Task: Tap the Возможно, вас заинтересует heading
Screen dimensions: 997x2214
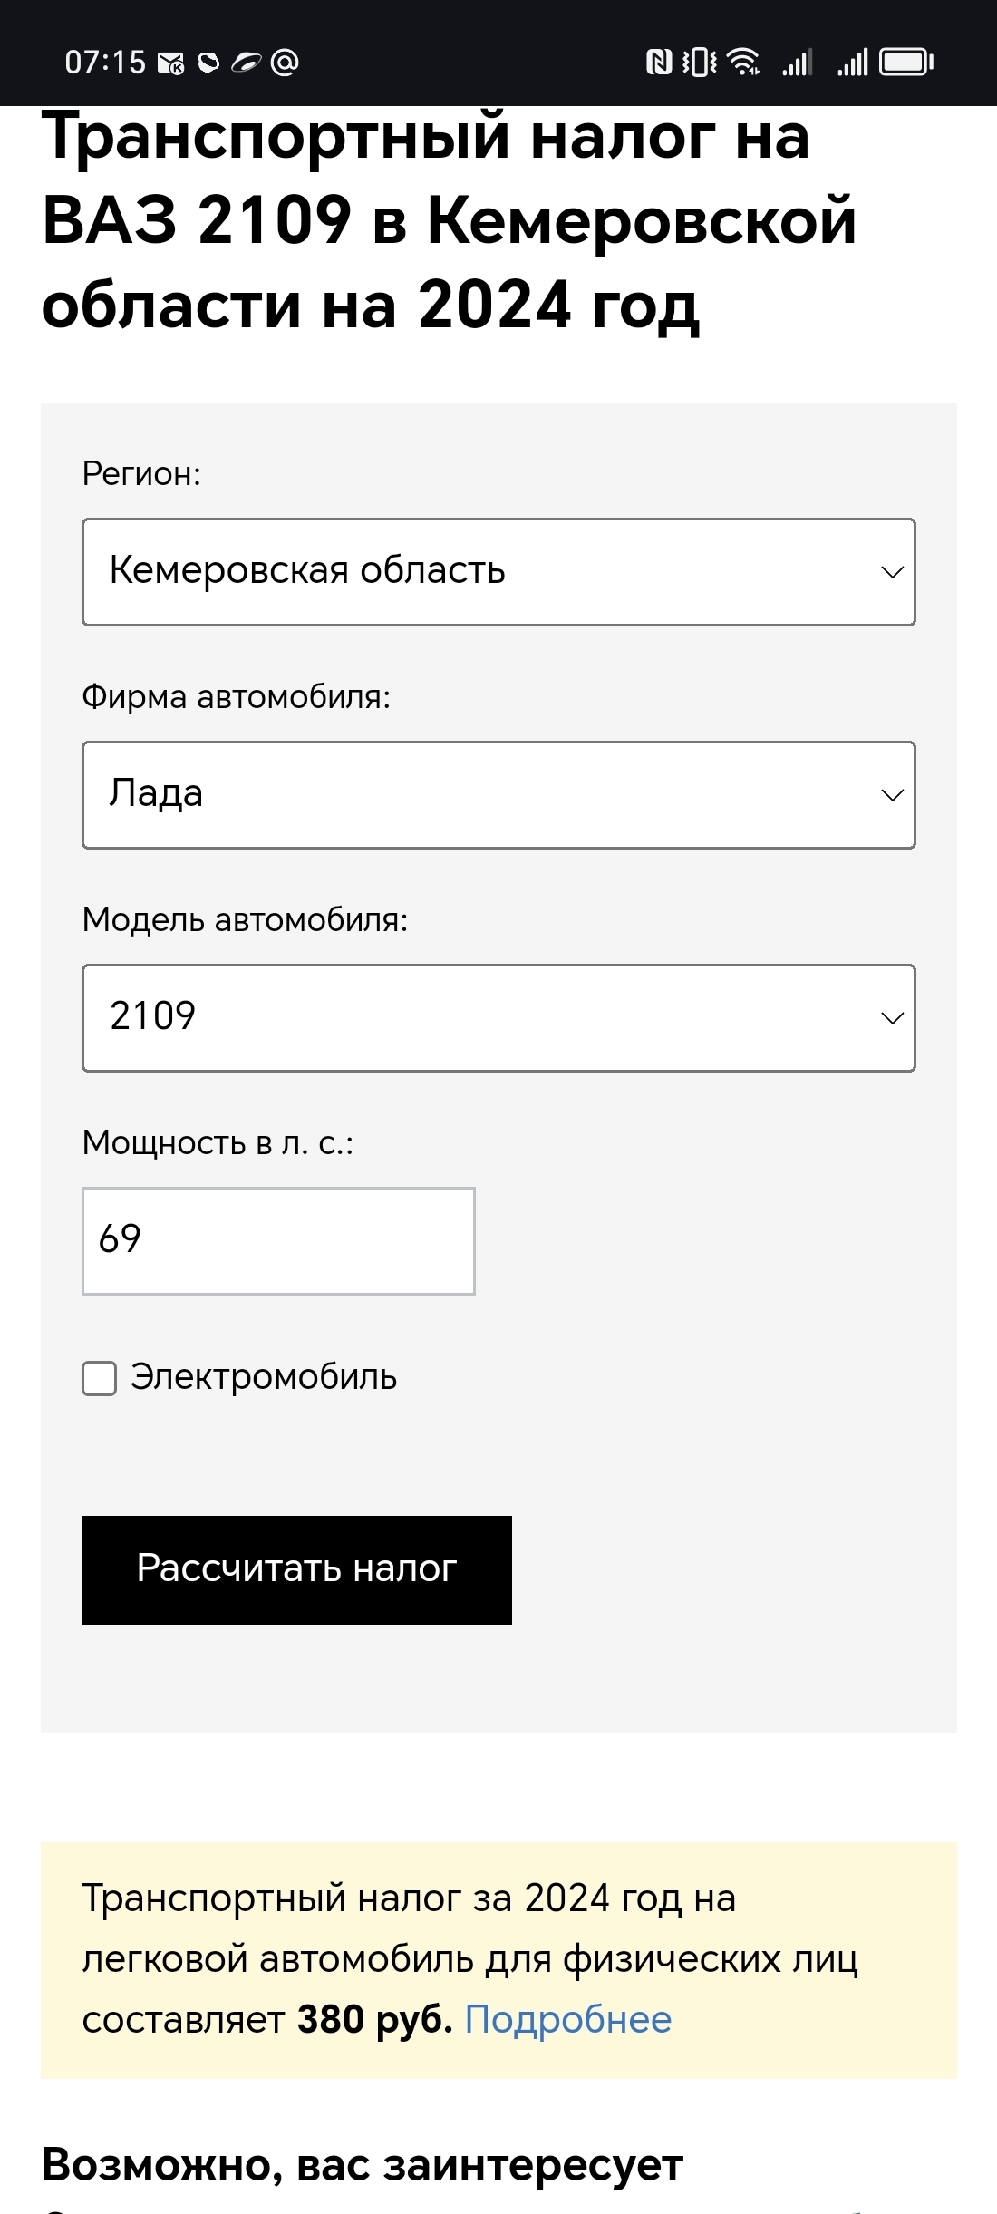Action: tap(363, 2164)
